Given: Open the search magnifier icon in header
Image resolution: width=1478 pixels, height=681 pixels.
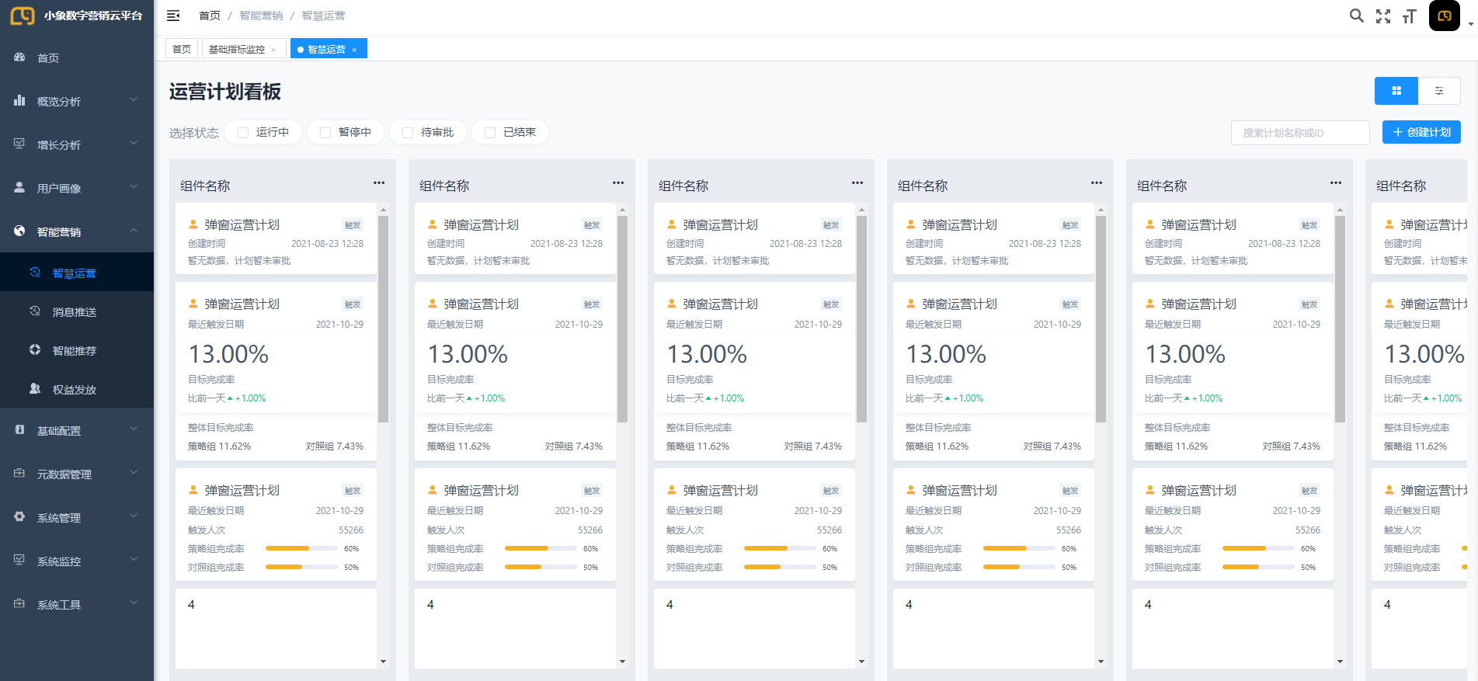Looking at the screenshot, I should [x=1356, y=16].
